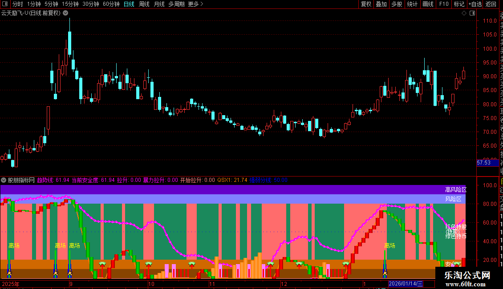Expand the 更多 periods menu
This screenshot has height=289, width=503.
[x=196, y=4]
